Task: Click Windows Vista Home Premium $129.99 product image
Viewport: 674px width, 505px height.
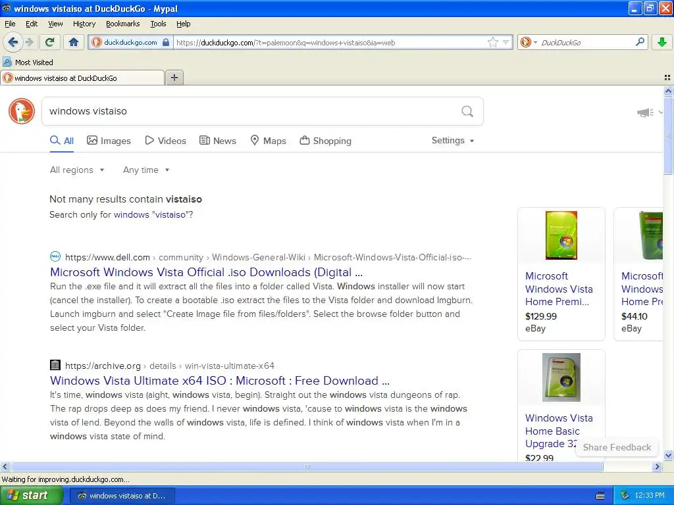Action: (x=561, y=235)
